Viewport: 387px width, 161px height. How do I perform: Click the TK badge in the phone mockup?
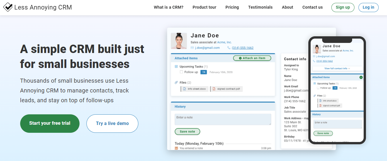point(335,88)
